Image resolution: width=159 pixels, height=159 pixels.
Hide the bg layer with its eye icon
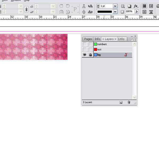click(85, 55)
